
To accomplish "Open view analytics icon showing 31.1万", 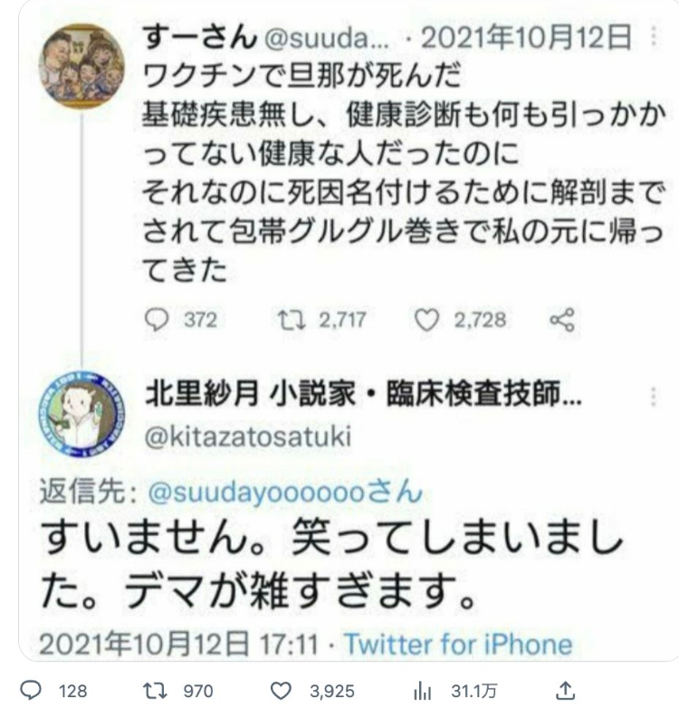I will point(422,691).
